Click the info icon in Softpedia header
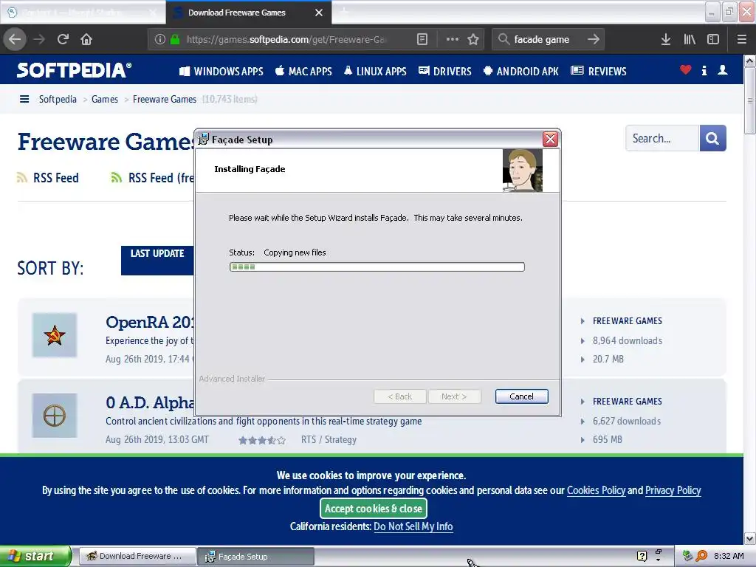This screenshot has width=756, height=567. pos(704,70)
